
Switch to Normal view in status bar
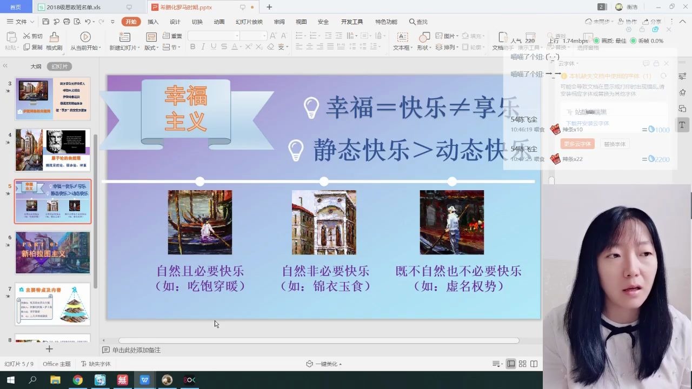point(511,364)
